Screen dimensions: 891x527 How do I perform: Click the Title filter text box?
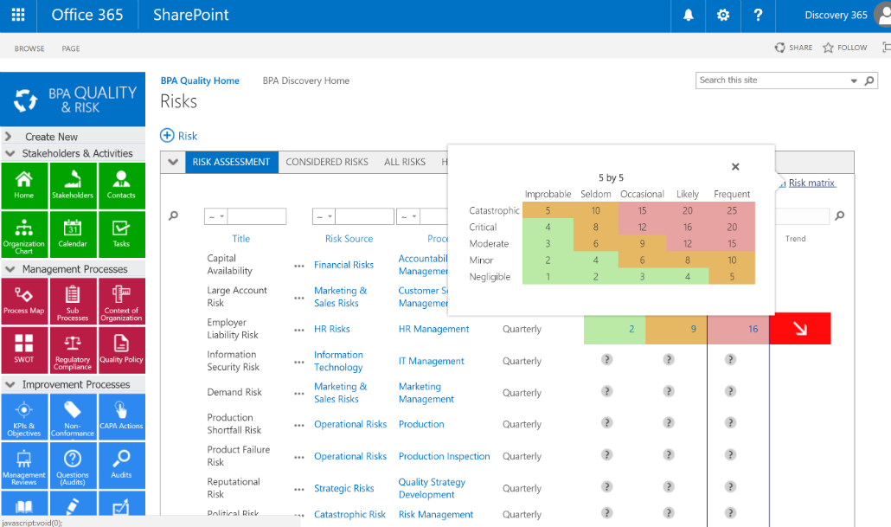257,216
